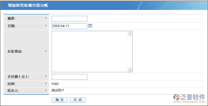The width and height of the screenshot is (208, 106).
Task: Click the 经办人 field label
Action: point(13,91)
